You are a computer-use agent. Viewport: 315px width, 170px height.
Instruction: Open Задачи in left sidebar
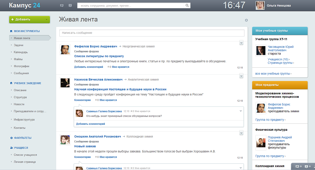pyautogui.click(x=18, y=45)
